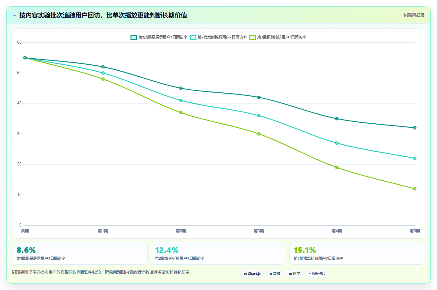Image resolution: width=437 pixels, height=290 pixels.
Task: Click card label 第2批案例拆解用户7日回访率
Action: coord(180,258)
